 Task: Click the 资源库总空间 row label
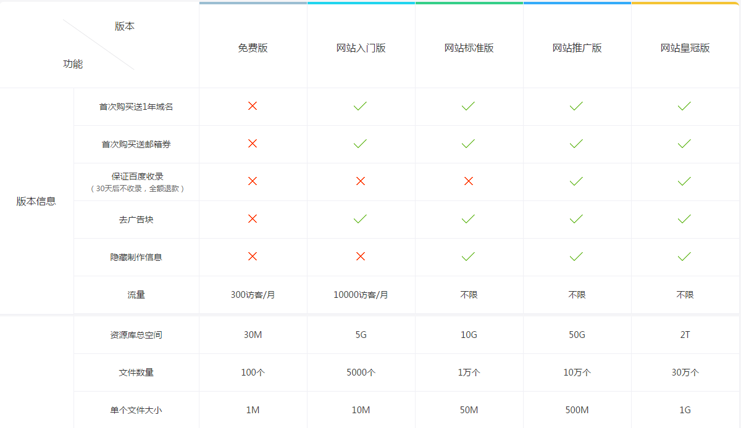coord(136,335)
